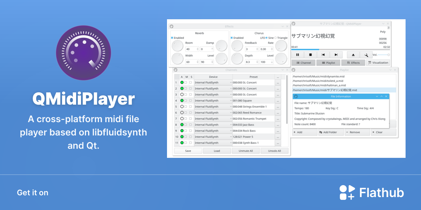Click the Playlist window title icon
The image size is (421, 210).
tap(294, 70)
